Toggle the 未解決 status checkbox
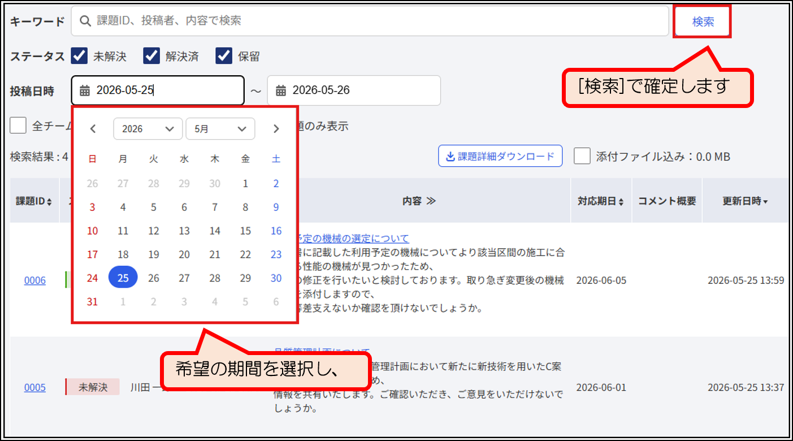 [x=79, y=56]
